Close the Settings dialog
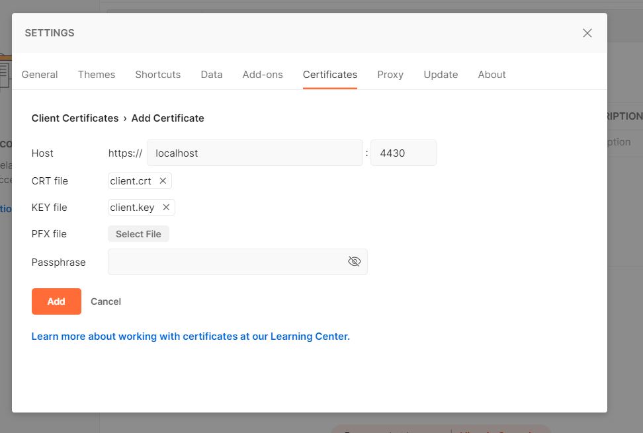This screenshot has width=643, height=433. [x=587, y=32]
